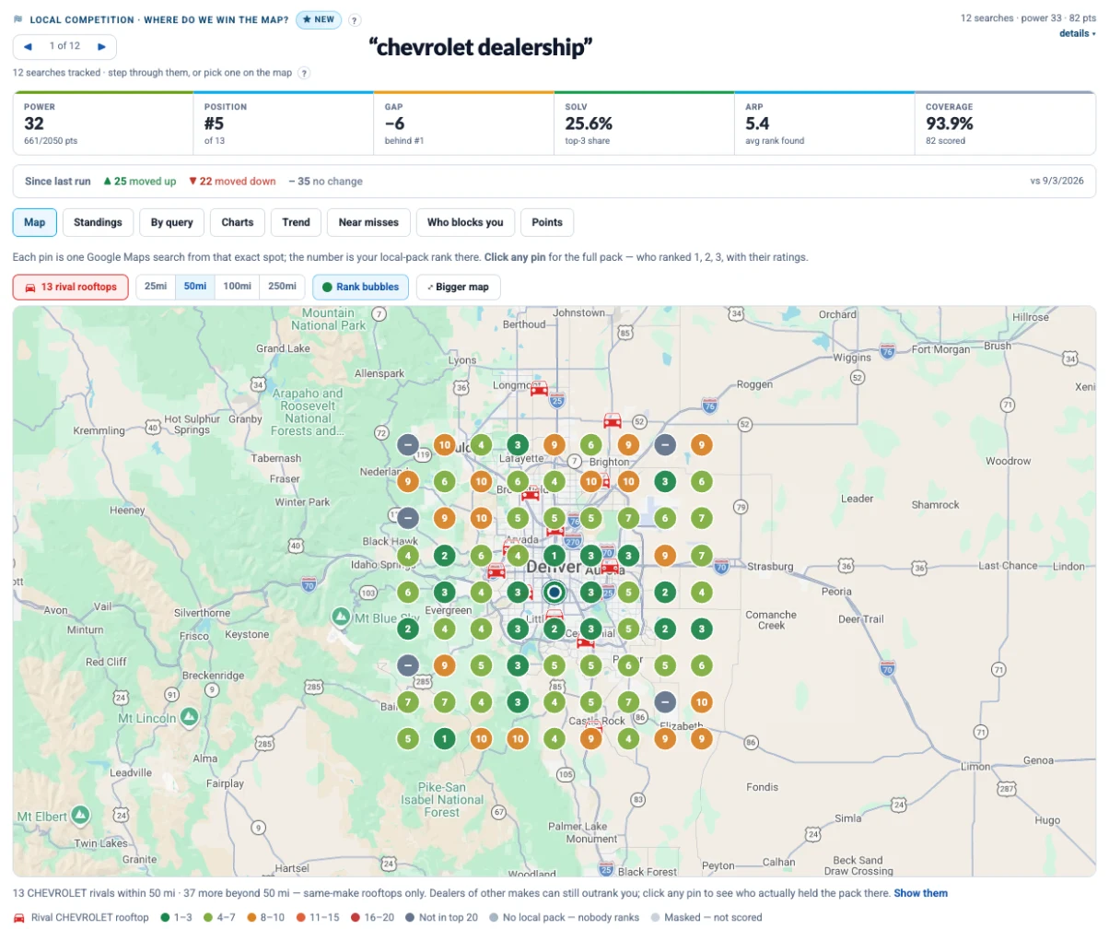Click the rival car icon beside Centennial
1109x929 pixels.
(x=586, y=641)
